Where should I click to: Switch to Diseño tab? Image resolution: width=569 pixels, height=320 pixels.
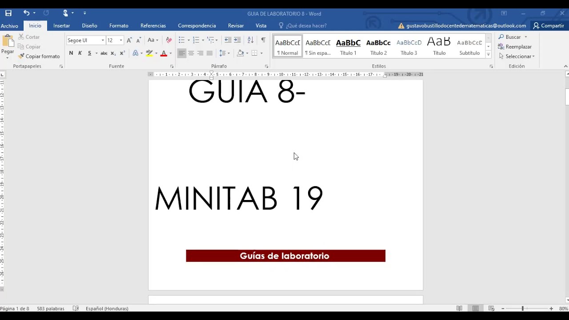pos(89,26)
